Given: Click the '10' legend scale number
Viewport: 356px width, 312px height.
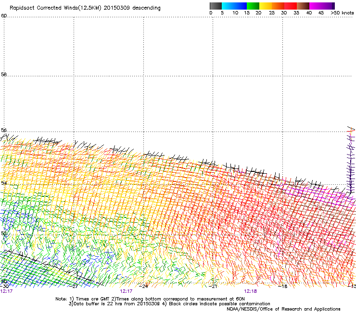Looking at the screenshot, I should tap(235, 13).
